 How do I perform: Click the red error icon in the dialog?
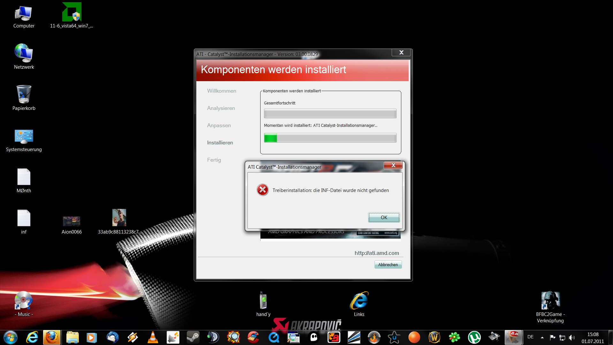point(262,190)
